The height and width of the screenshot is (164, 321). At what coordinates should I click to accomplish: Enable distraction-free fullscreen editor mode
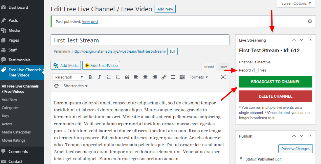pyautogui.click(x=223, y=77)
